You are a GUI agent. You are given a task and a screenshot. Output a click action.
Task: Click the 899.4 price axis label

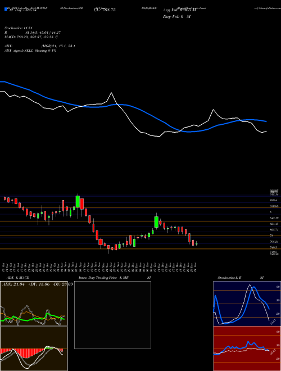tap(274, 200)
